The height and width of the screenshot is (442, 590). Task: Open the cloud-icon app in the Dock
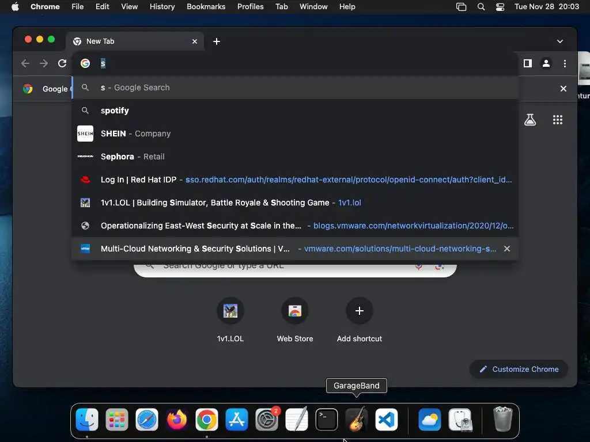(430, 420)
